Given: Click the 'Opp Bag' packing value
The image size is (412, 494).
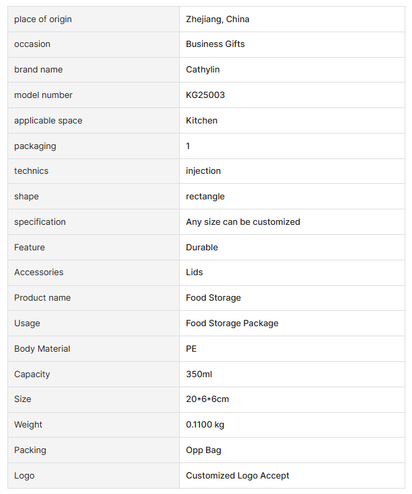Looking at the screenshot, I should point(203,450).
